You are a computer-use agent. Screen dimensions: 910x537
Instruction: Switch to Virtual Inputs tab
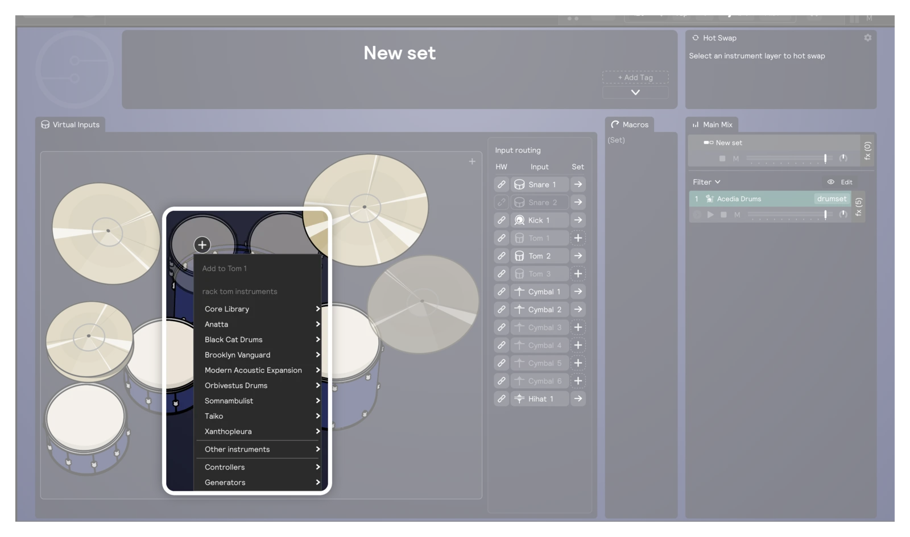pos(71,124)
